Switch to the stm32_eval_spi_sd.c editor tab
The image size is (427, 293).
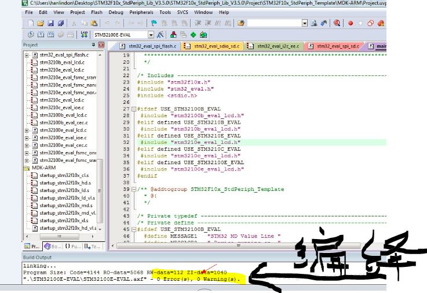(334, 46)
